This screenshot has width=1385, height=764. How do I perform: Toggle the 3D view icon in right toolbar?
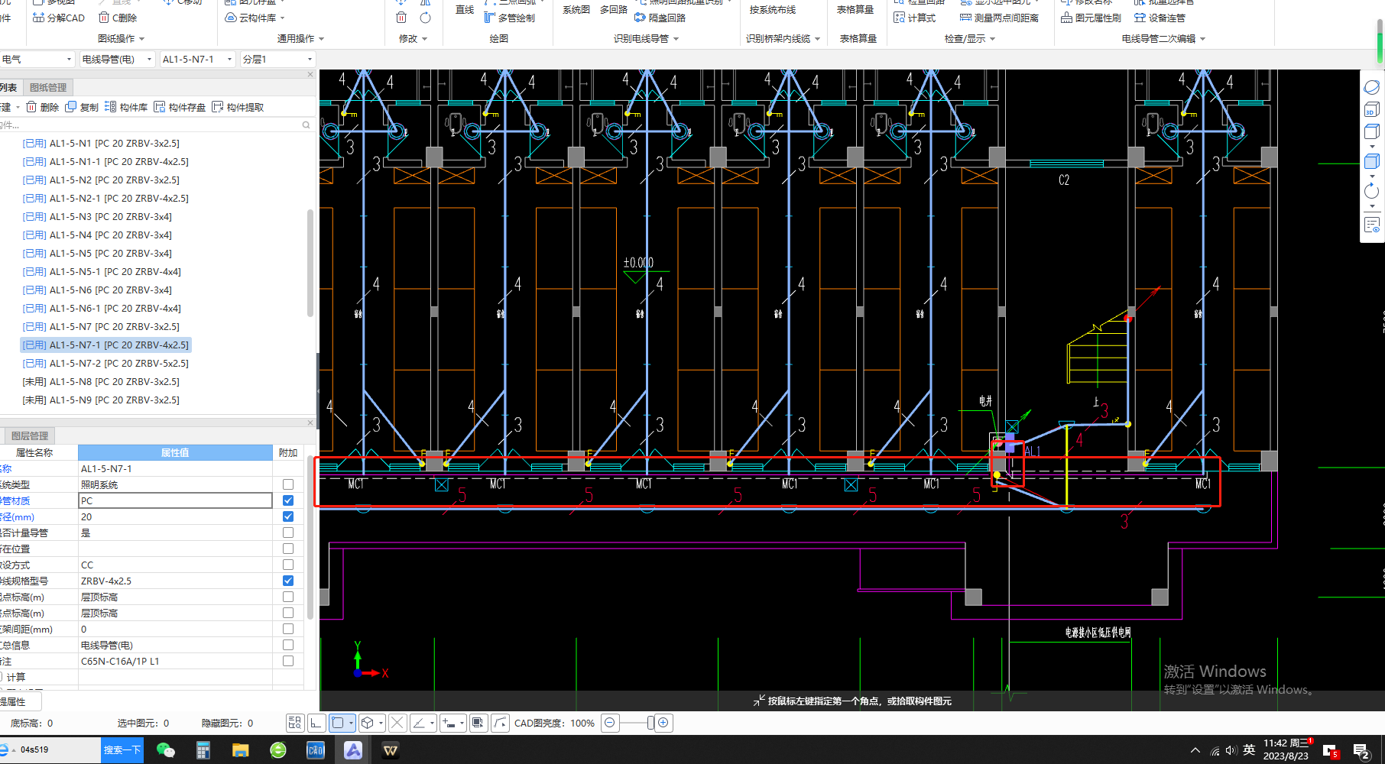click(1371, 111)
